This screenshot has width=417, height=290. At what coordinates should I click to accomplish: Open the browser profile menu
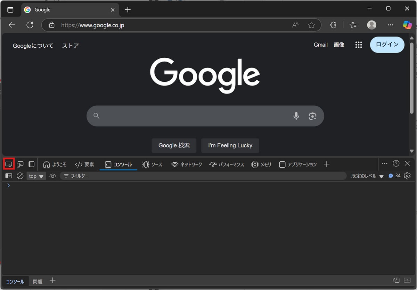[372, 25]
